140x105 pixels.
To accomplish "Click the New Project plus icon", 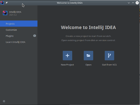I will coord(67,56).
